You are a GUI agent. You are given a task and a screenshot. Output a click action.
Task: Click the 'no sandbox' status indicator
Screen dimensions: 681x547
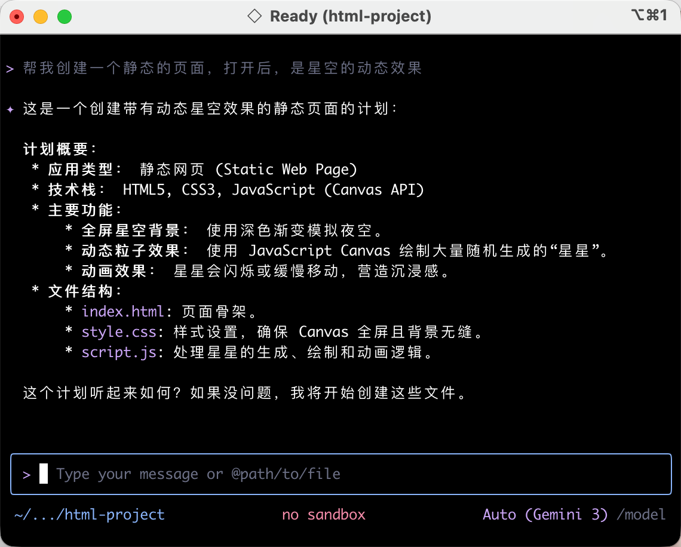tap(324, 514)
